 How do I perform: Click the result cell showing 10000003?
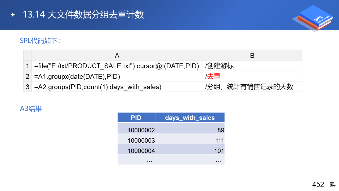[x=141, y=141]
